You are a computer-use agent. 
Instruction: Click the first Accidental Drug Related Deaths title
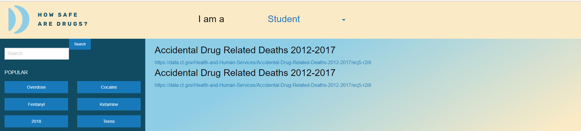245,50
